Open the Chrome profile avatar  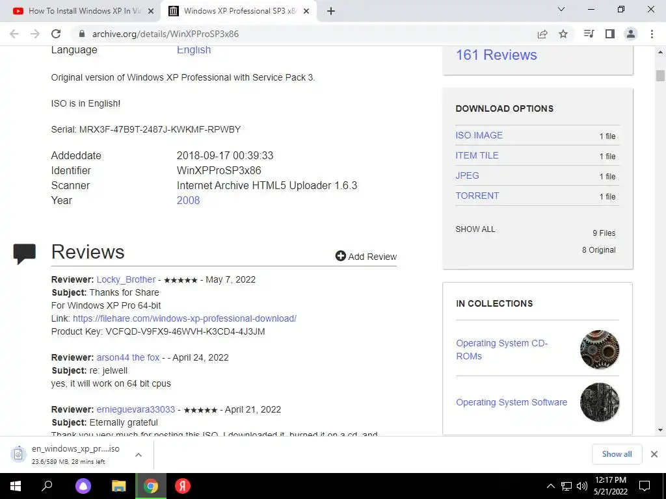tap(631, 34)
